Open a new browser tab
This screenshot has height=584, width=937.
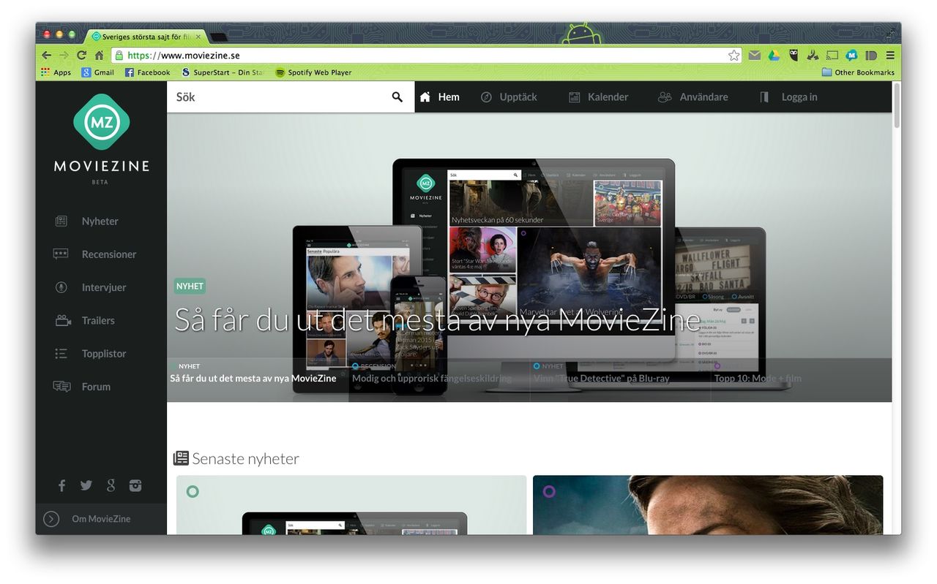point(218,37)
